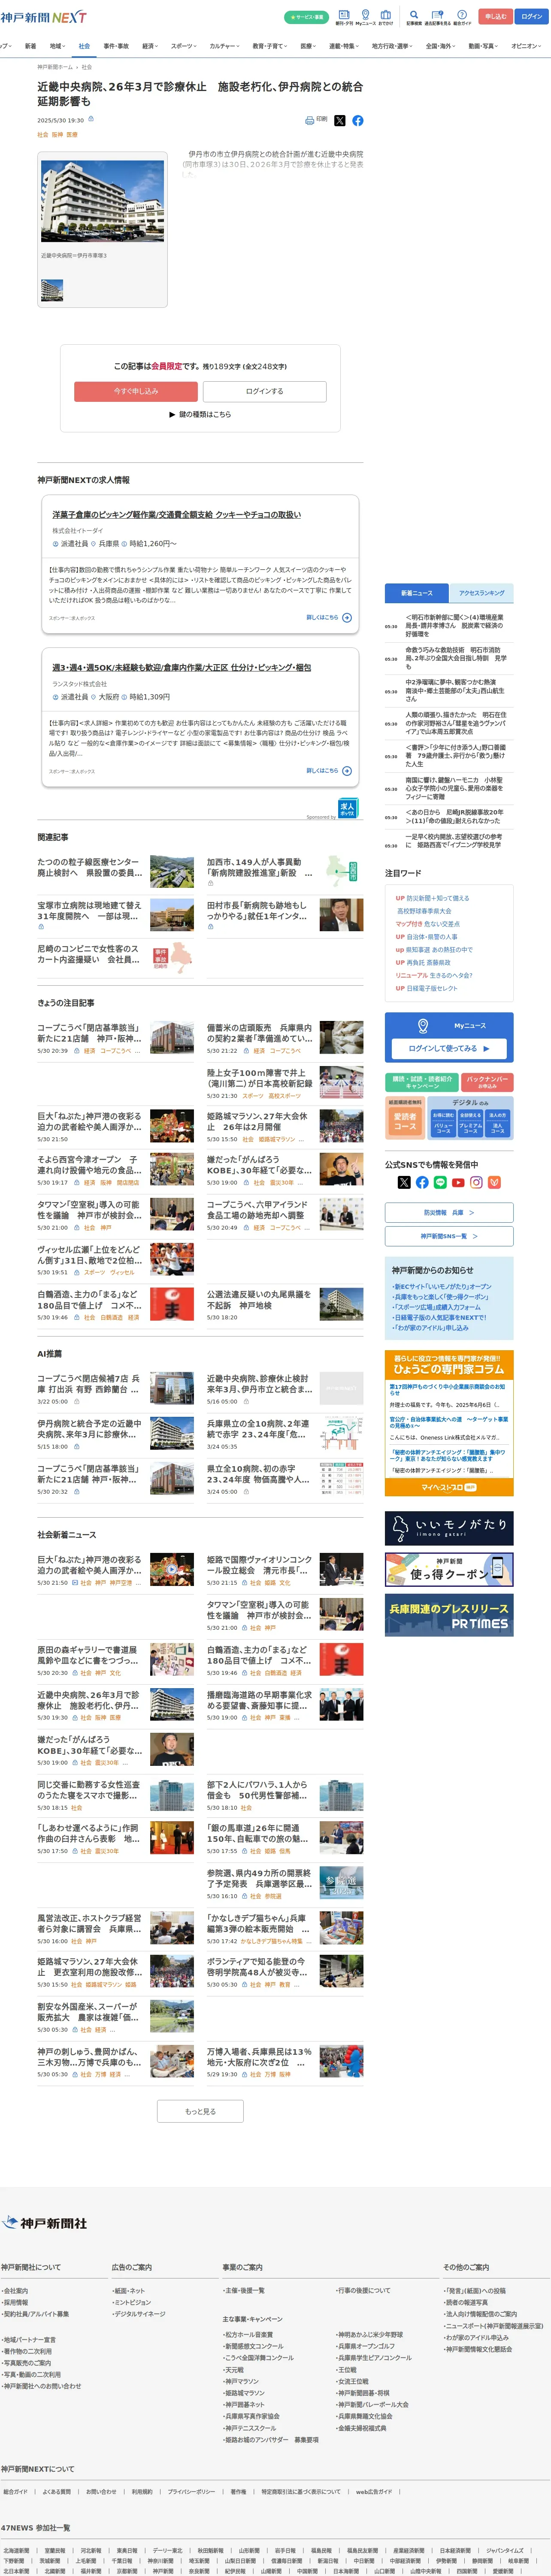Expand 地域 navigation dropdown
This screenshot has height=2576, width=551.
click(57, 46)
